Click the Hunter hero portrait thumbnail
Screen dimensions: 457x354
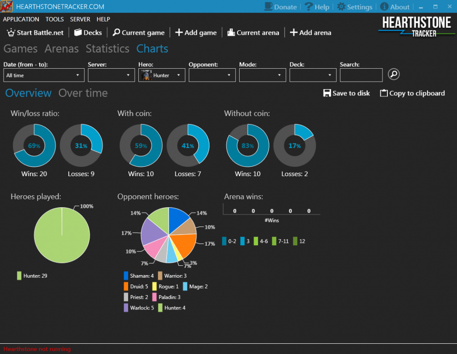[x=146, y=75]
